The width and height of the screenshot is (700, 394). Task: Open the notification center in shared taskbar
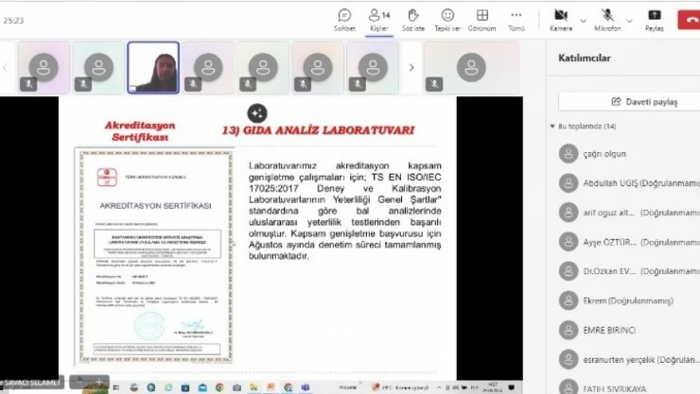[511, 387]
